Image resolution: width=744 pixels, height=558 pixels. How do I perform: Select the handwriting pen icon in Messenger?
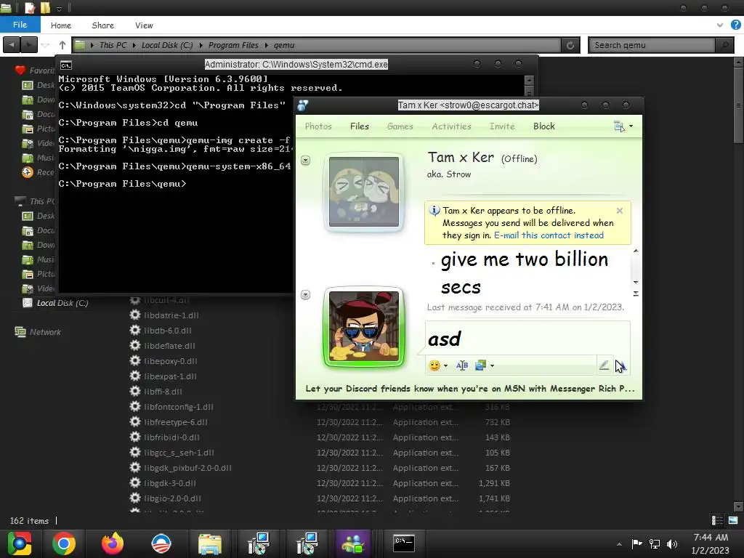pyautogui.click(x=604, y=365)
